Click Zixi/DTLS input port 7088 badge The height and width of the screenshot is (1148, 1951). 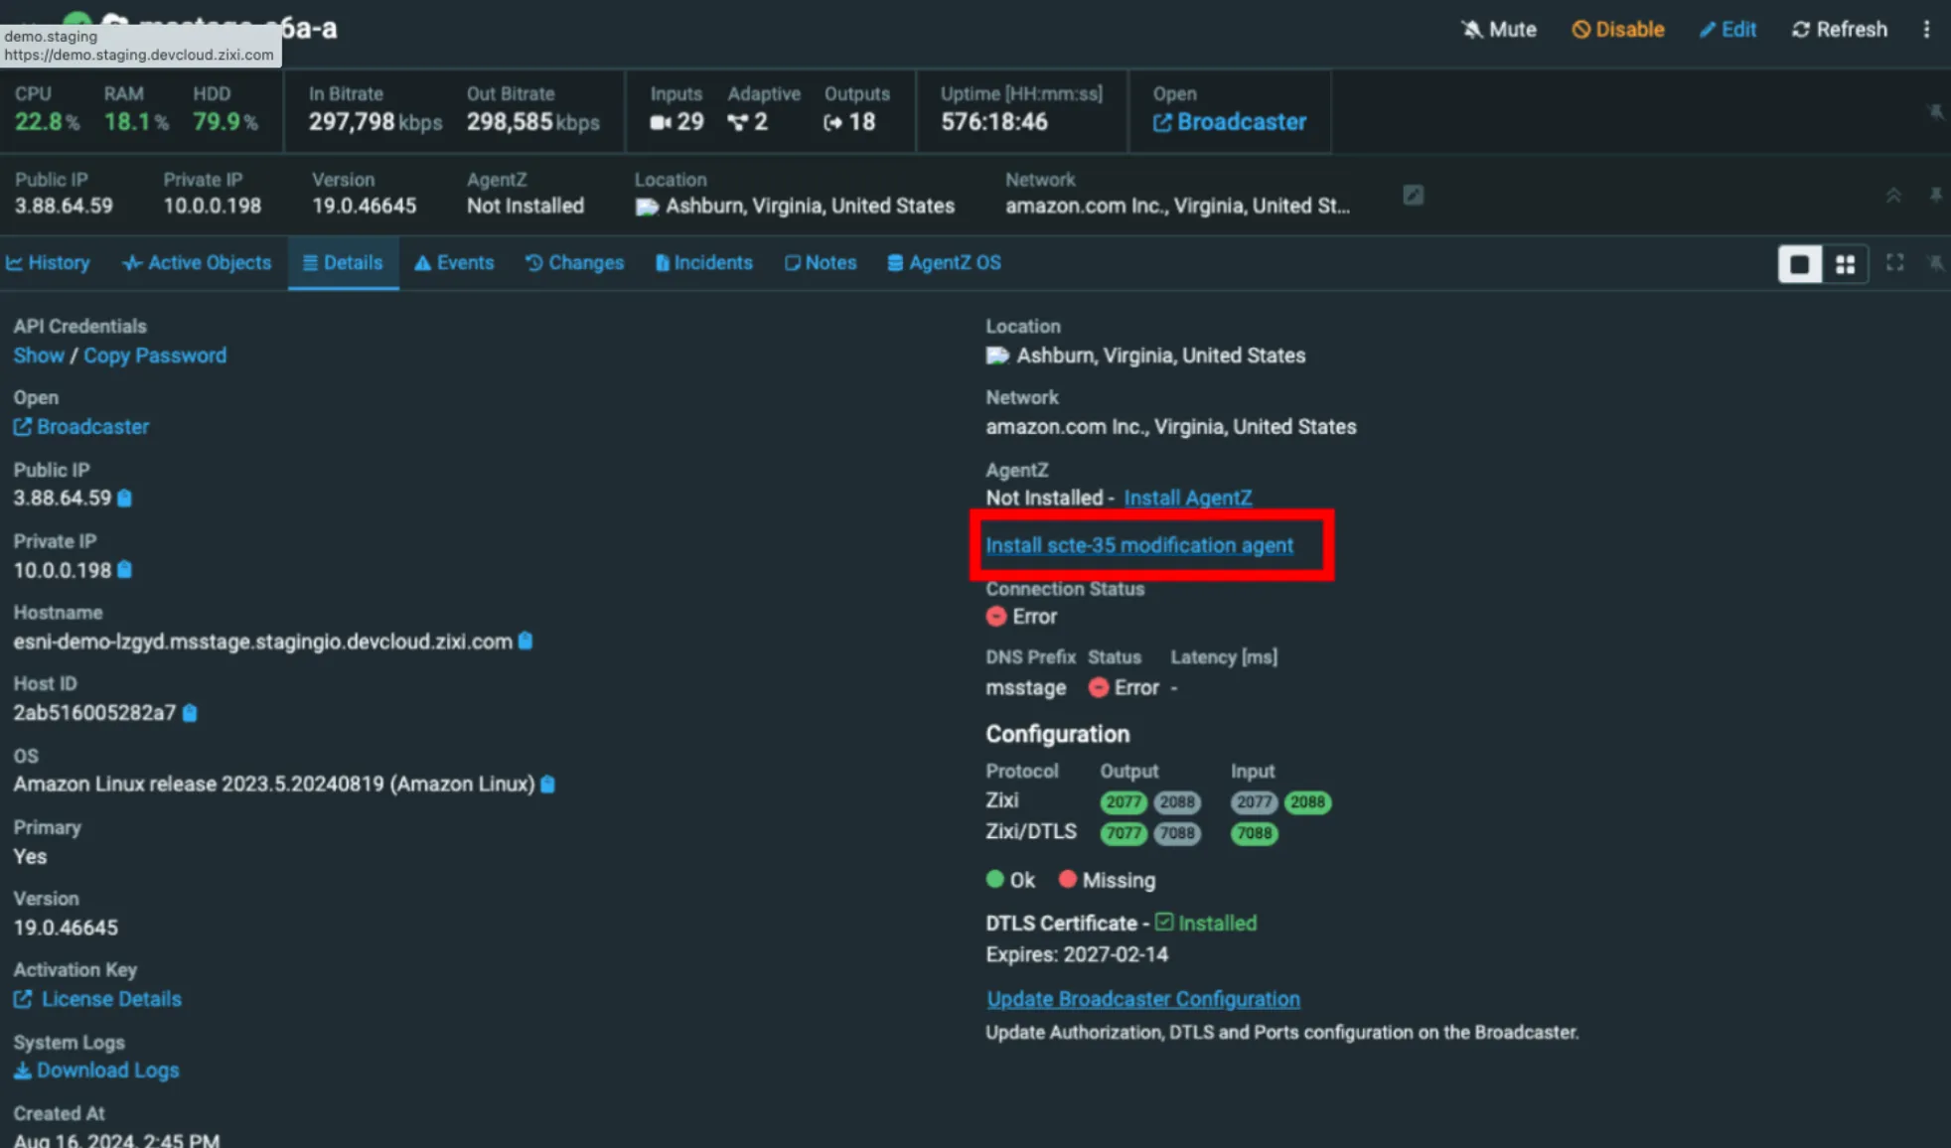1254,833
